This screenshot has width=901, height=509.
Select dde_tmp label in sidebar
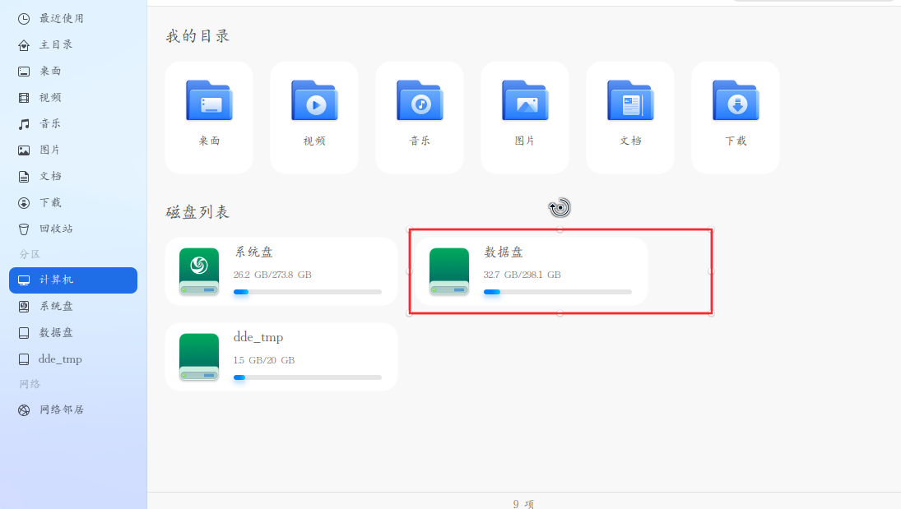tap(60, 359)
